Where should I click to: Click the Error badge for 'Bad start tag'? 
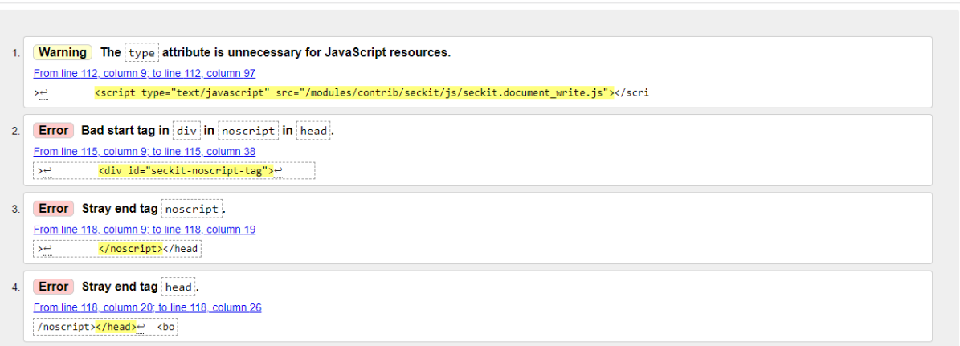54,131
